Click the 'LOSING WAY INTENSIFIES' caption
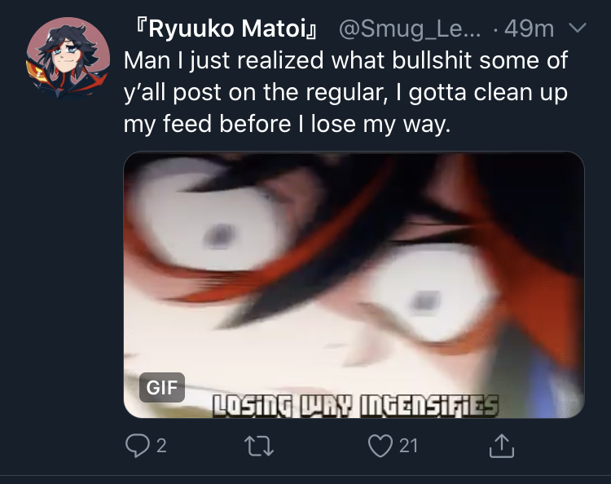The image size is (611, 484). click(x=355, y=406)
